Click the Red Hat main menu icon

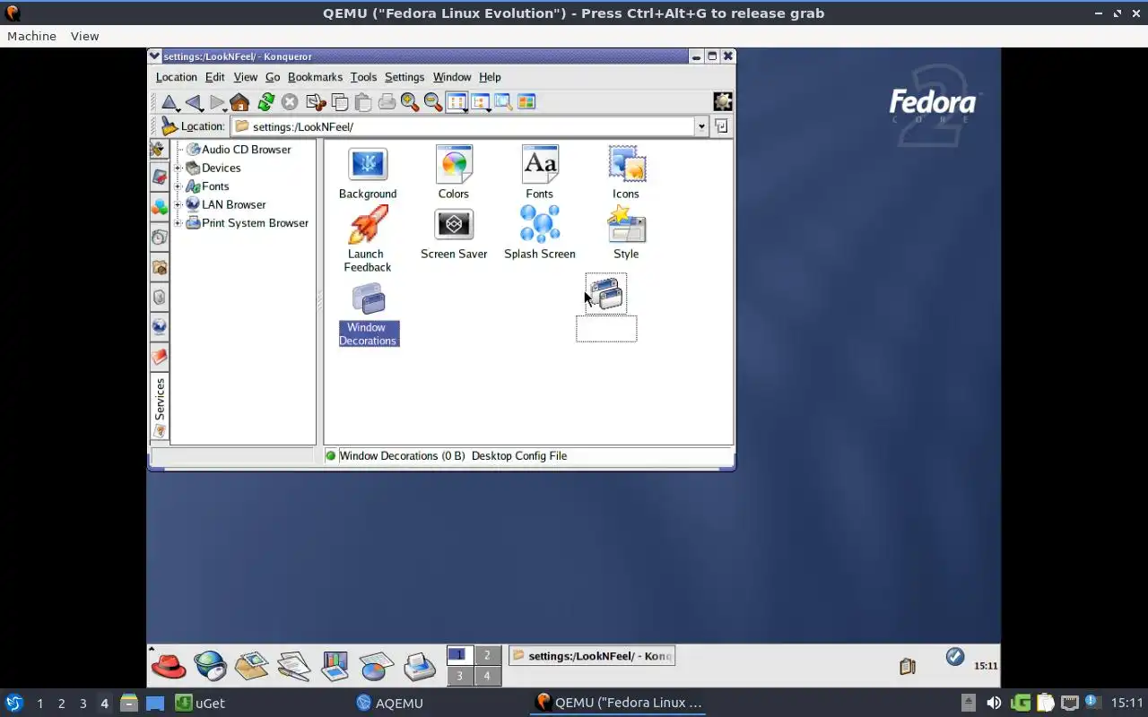point(168,665)
